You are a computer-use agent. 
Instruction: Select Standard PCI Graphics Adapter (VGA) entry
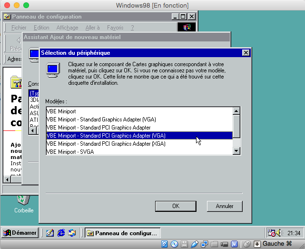tap(139, 136)
